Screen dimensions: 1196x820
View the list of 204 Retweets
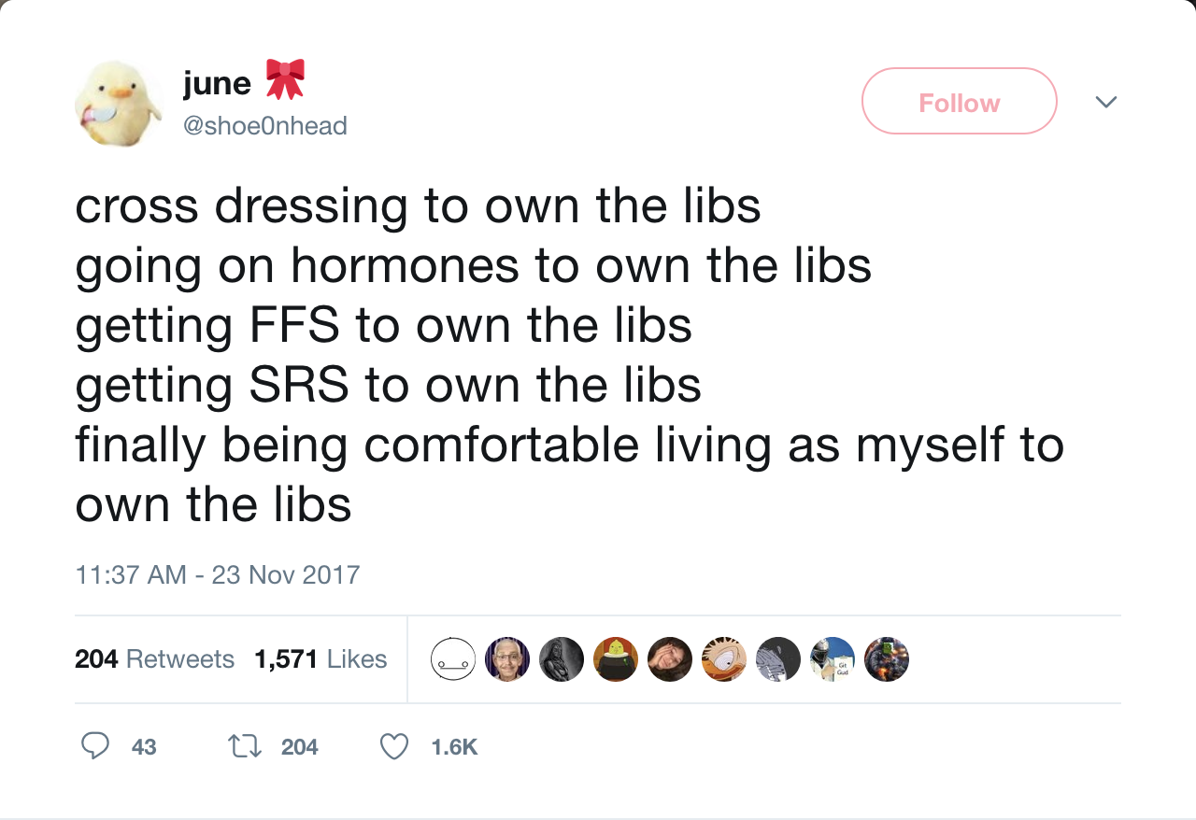tap(154, 658)
